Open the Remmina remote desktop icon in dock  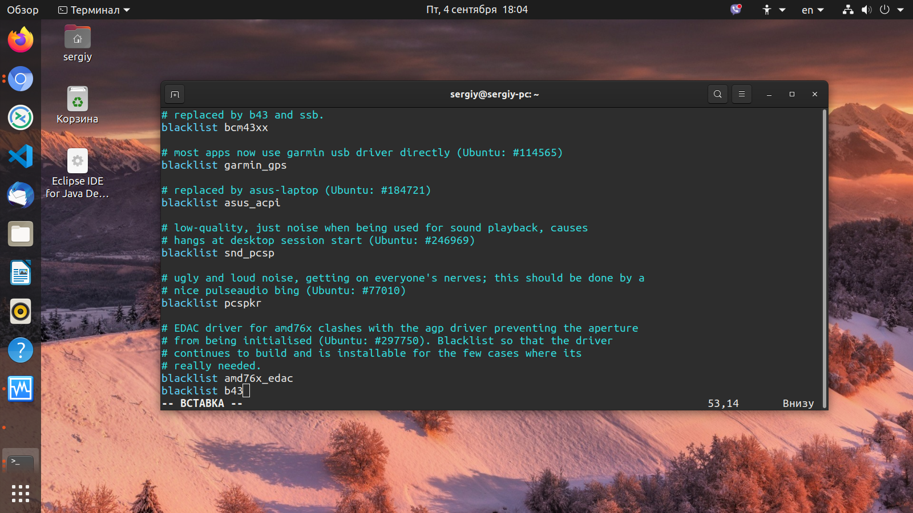[21, 117]
